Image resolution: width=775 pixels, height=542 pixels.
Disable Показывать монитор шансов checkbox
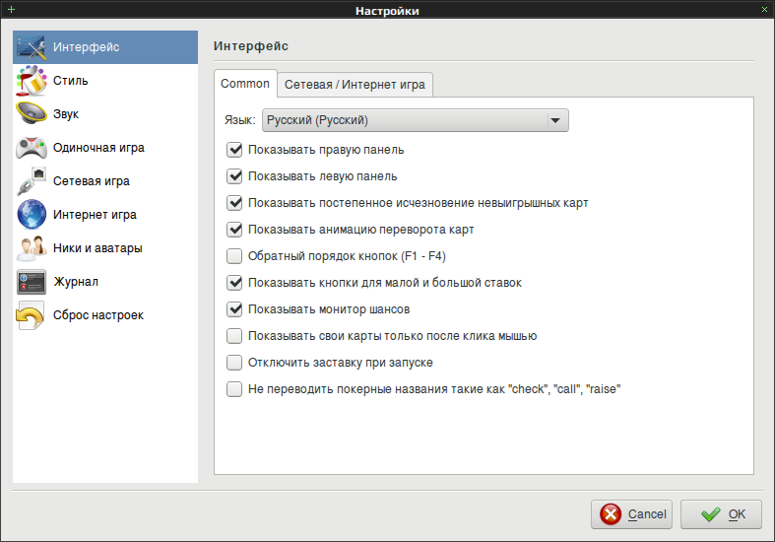pyautogui.click(x=234, y=309)
